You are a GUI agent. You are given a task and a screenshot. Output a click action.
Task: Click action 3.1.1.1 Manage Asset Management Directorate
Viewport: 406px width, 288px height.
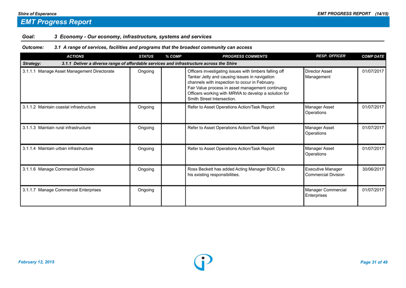pyautogui.click(x=68, y=71)
